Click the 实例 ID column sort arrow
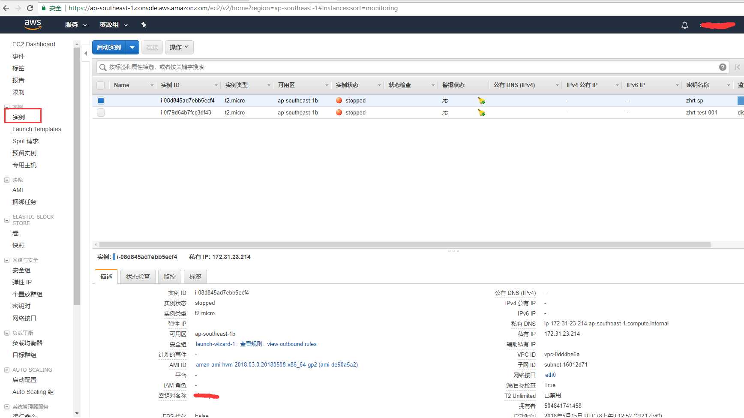744x418 pixels. tap(216, 85)
